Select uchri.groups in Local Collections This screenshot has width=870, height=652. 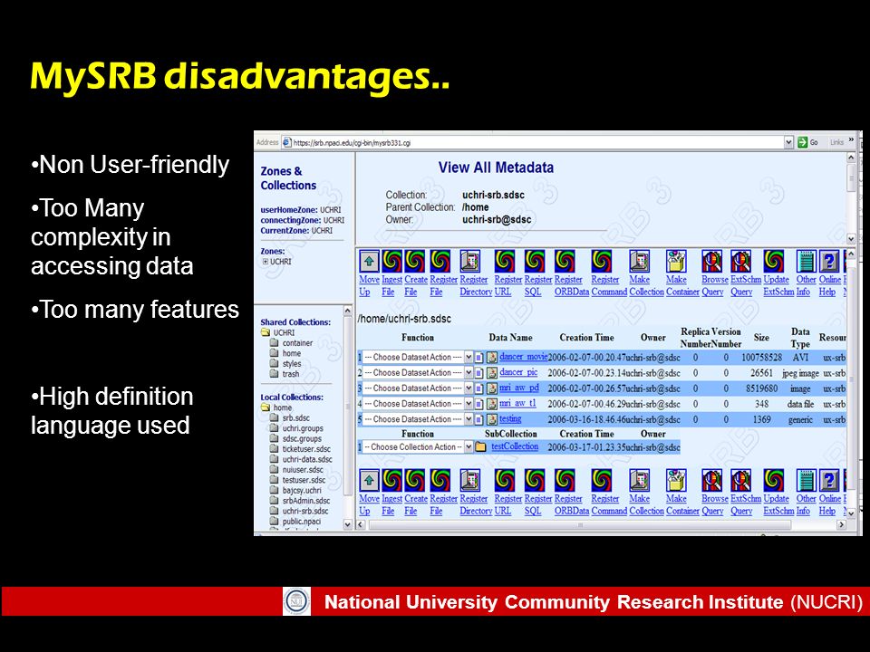303,428
